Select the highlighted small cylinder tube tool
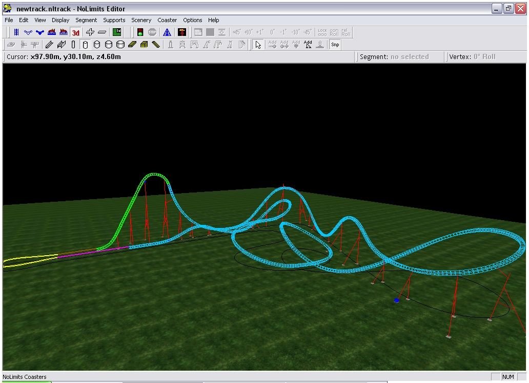This screenshot has height=383, width=529. (x=85, y=45)
